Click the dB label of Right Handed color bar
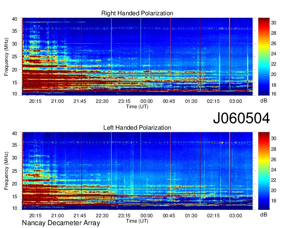Screen dimensions: 281x228 [x=264, y=101]
